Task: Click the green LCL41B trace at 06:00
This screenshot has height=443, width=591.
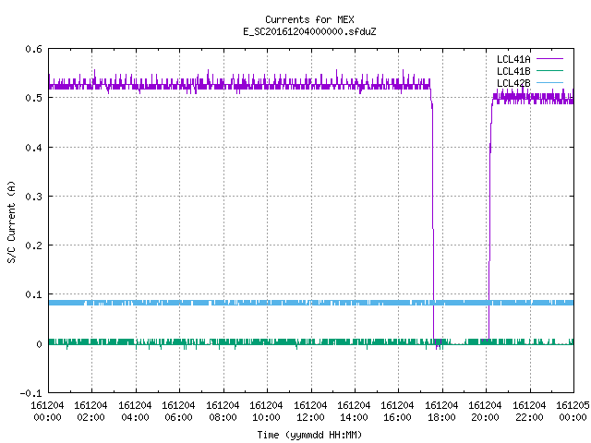Action: coord(179,342)
